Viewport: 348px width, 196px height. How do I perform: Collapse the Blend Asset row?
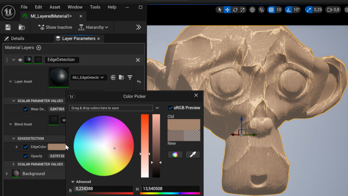tap(10, 124)
